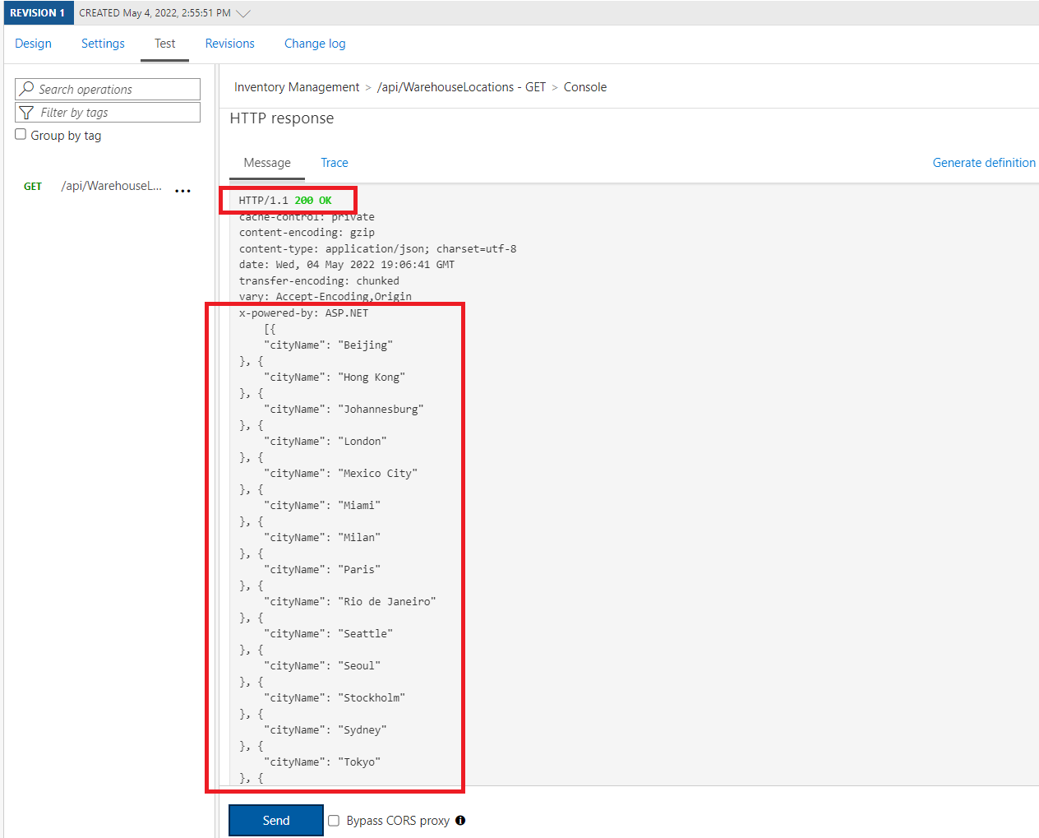
Task: Open the /api/WarehouseLocations - GET breadcrumb
Action: pyautogui.click(x=461, y=86)
